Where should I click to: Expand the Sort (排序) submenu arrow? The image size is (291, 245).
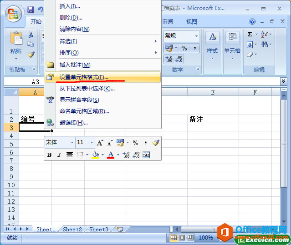(x=156, y=53)
